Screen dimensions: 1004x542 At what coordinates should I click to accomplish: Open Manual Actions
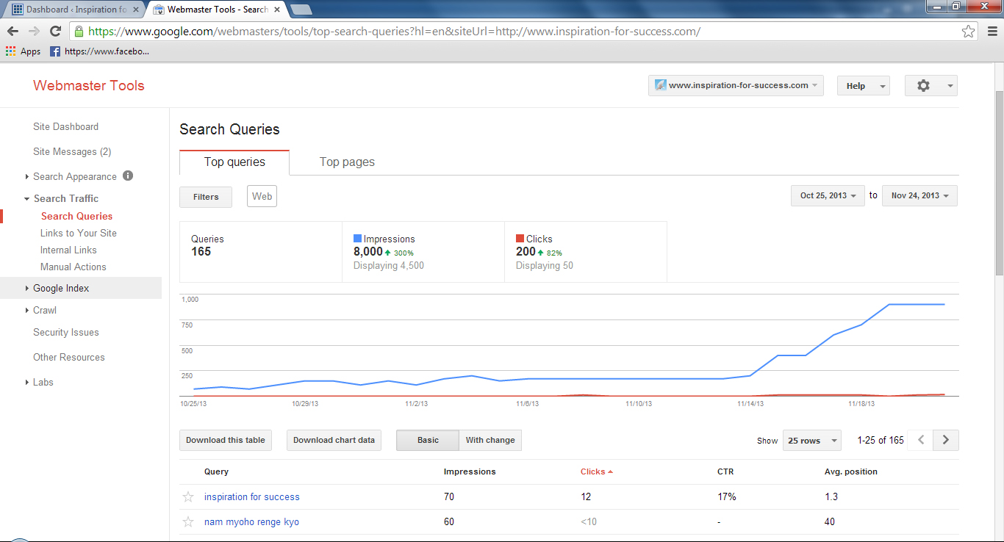click(73, 267)
